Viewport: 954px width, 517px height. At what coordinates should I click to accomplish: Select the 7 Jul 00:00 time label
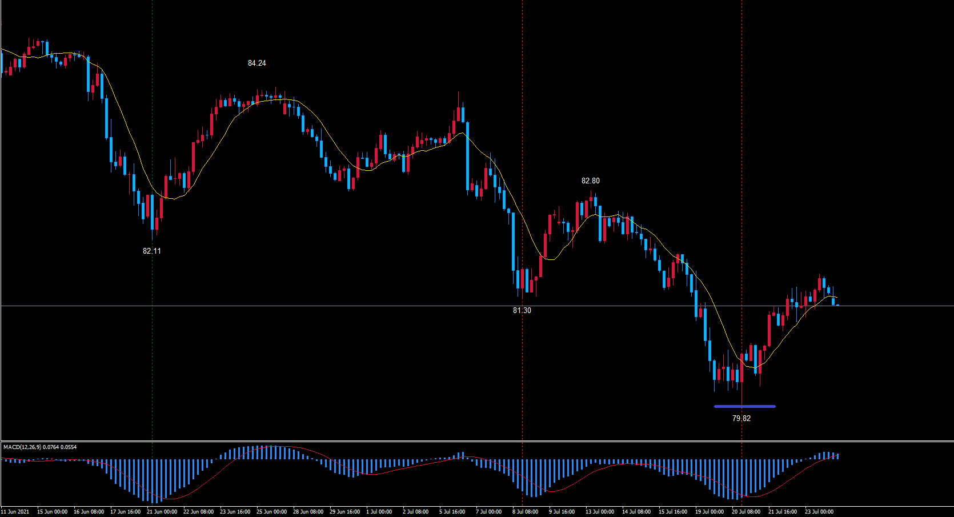pos(488,512)
